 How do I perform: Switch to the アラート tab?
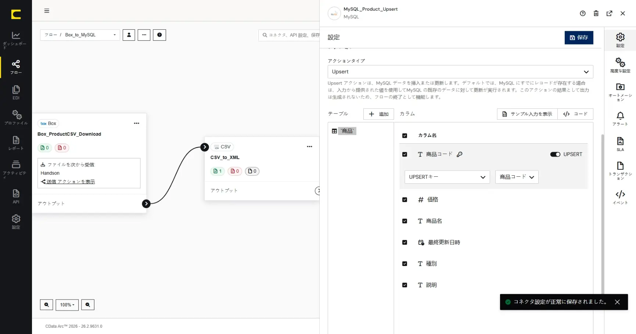620,119
